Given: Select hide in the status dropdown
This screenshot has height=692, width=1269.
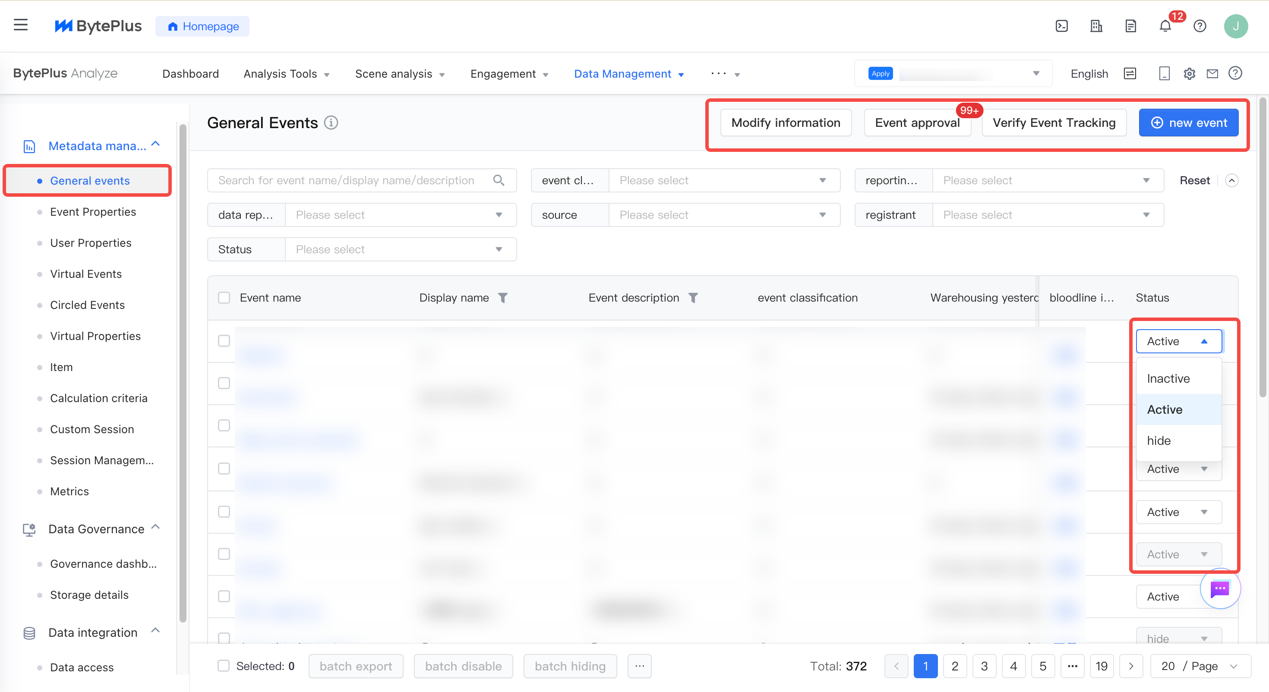Looking at the screenshot, I should tap(1179, 440).
